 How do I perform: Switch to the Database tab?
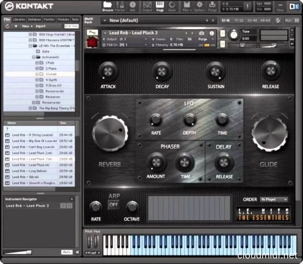[34, 20]
